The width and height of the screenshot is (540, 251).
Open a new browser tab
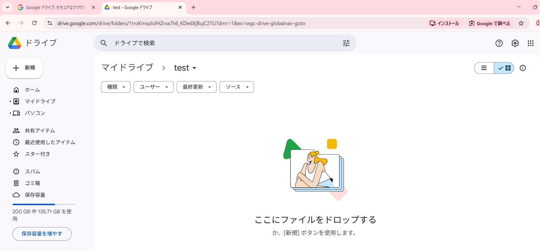[194, 7]
